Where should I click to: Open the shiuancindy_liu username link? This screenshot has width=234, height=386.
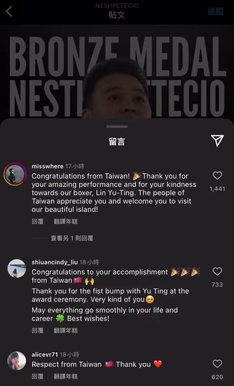click(55, 262)
